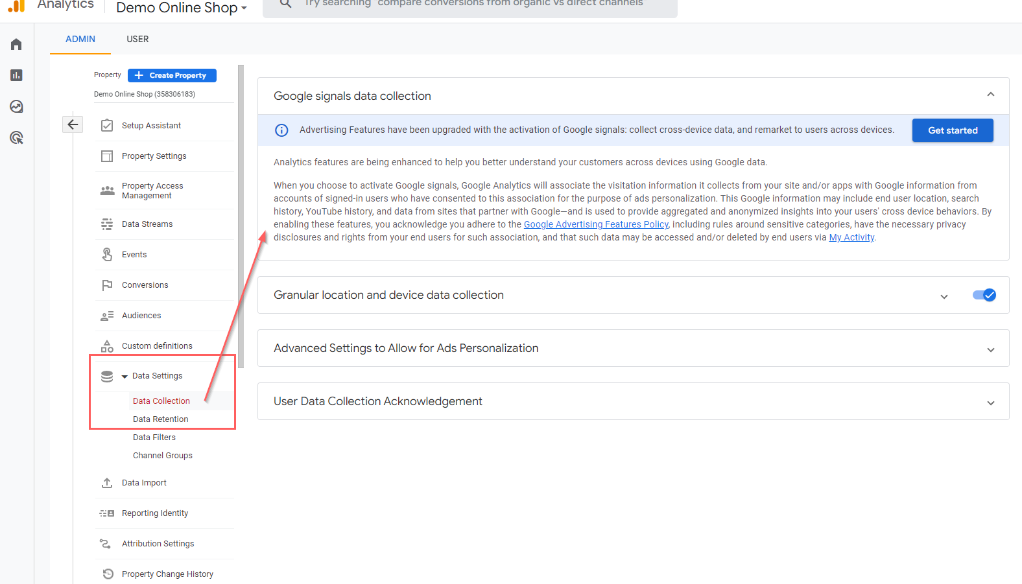Click the back arrow button beside Property column
The width and height of the screenshot is (1022, 584).
coord(73,124)
